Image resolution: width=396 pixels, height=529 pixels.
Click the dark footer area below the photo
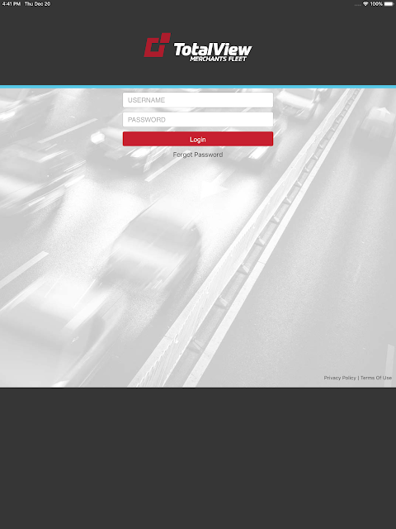pyautogui.click(x=198, y=458)
